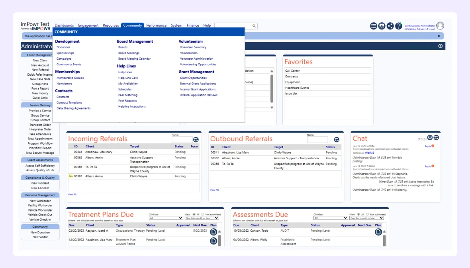This screenshot has height=268, width=470.
Task: Open the WalM3 reference link in chat
Action: (x=370, y=153)
